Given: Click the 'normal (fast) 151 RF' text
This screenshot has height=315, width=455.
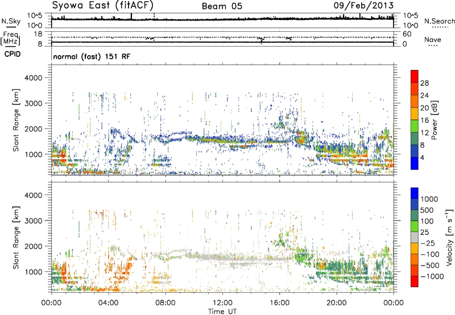Looking at the screenshot, I should [x=92, y=56].
